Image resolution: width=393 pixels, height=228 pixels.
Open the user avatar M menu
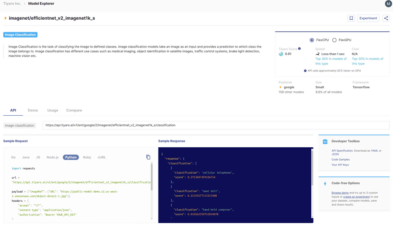pos(389,3)
